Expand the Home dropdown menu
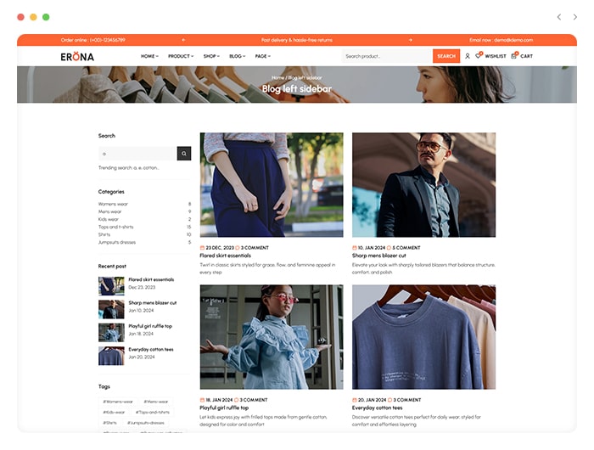This screenshot has width=594, height=450. pyautogui.click(x=149, y=56)
